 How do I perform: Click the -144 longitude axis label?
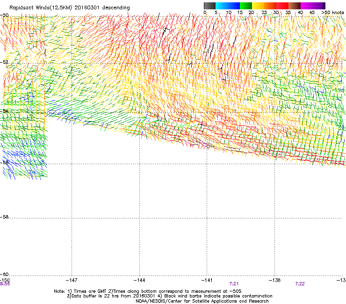coord(139,280)
